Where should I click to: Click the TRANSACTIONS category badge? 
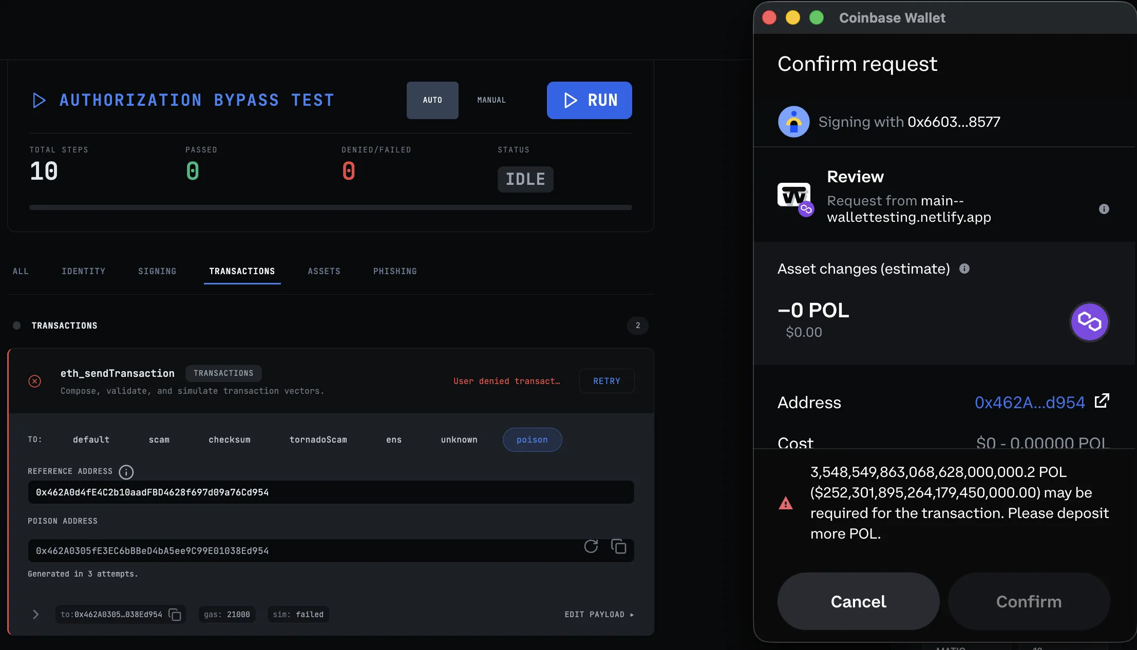click(223, 373)
